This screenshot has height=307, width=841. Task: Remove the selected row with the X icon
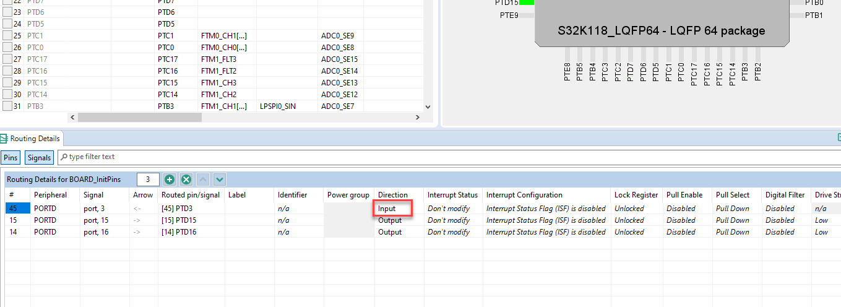pos(186,179)
